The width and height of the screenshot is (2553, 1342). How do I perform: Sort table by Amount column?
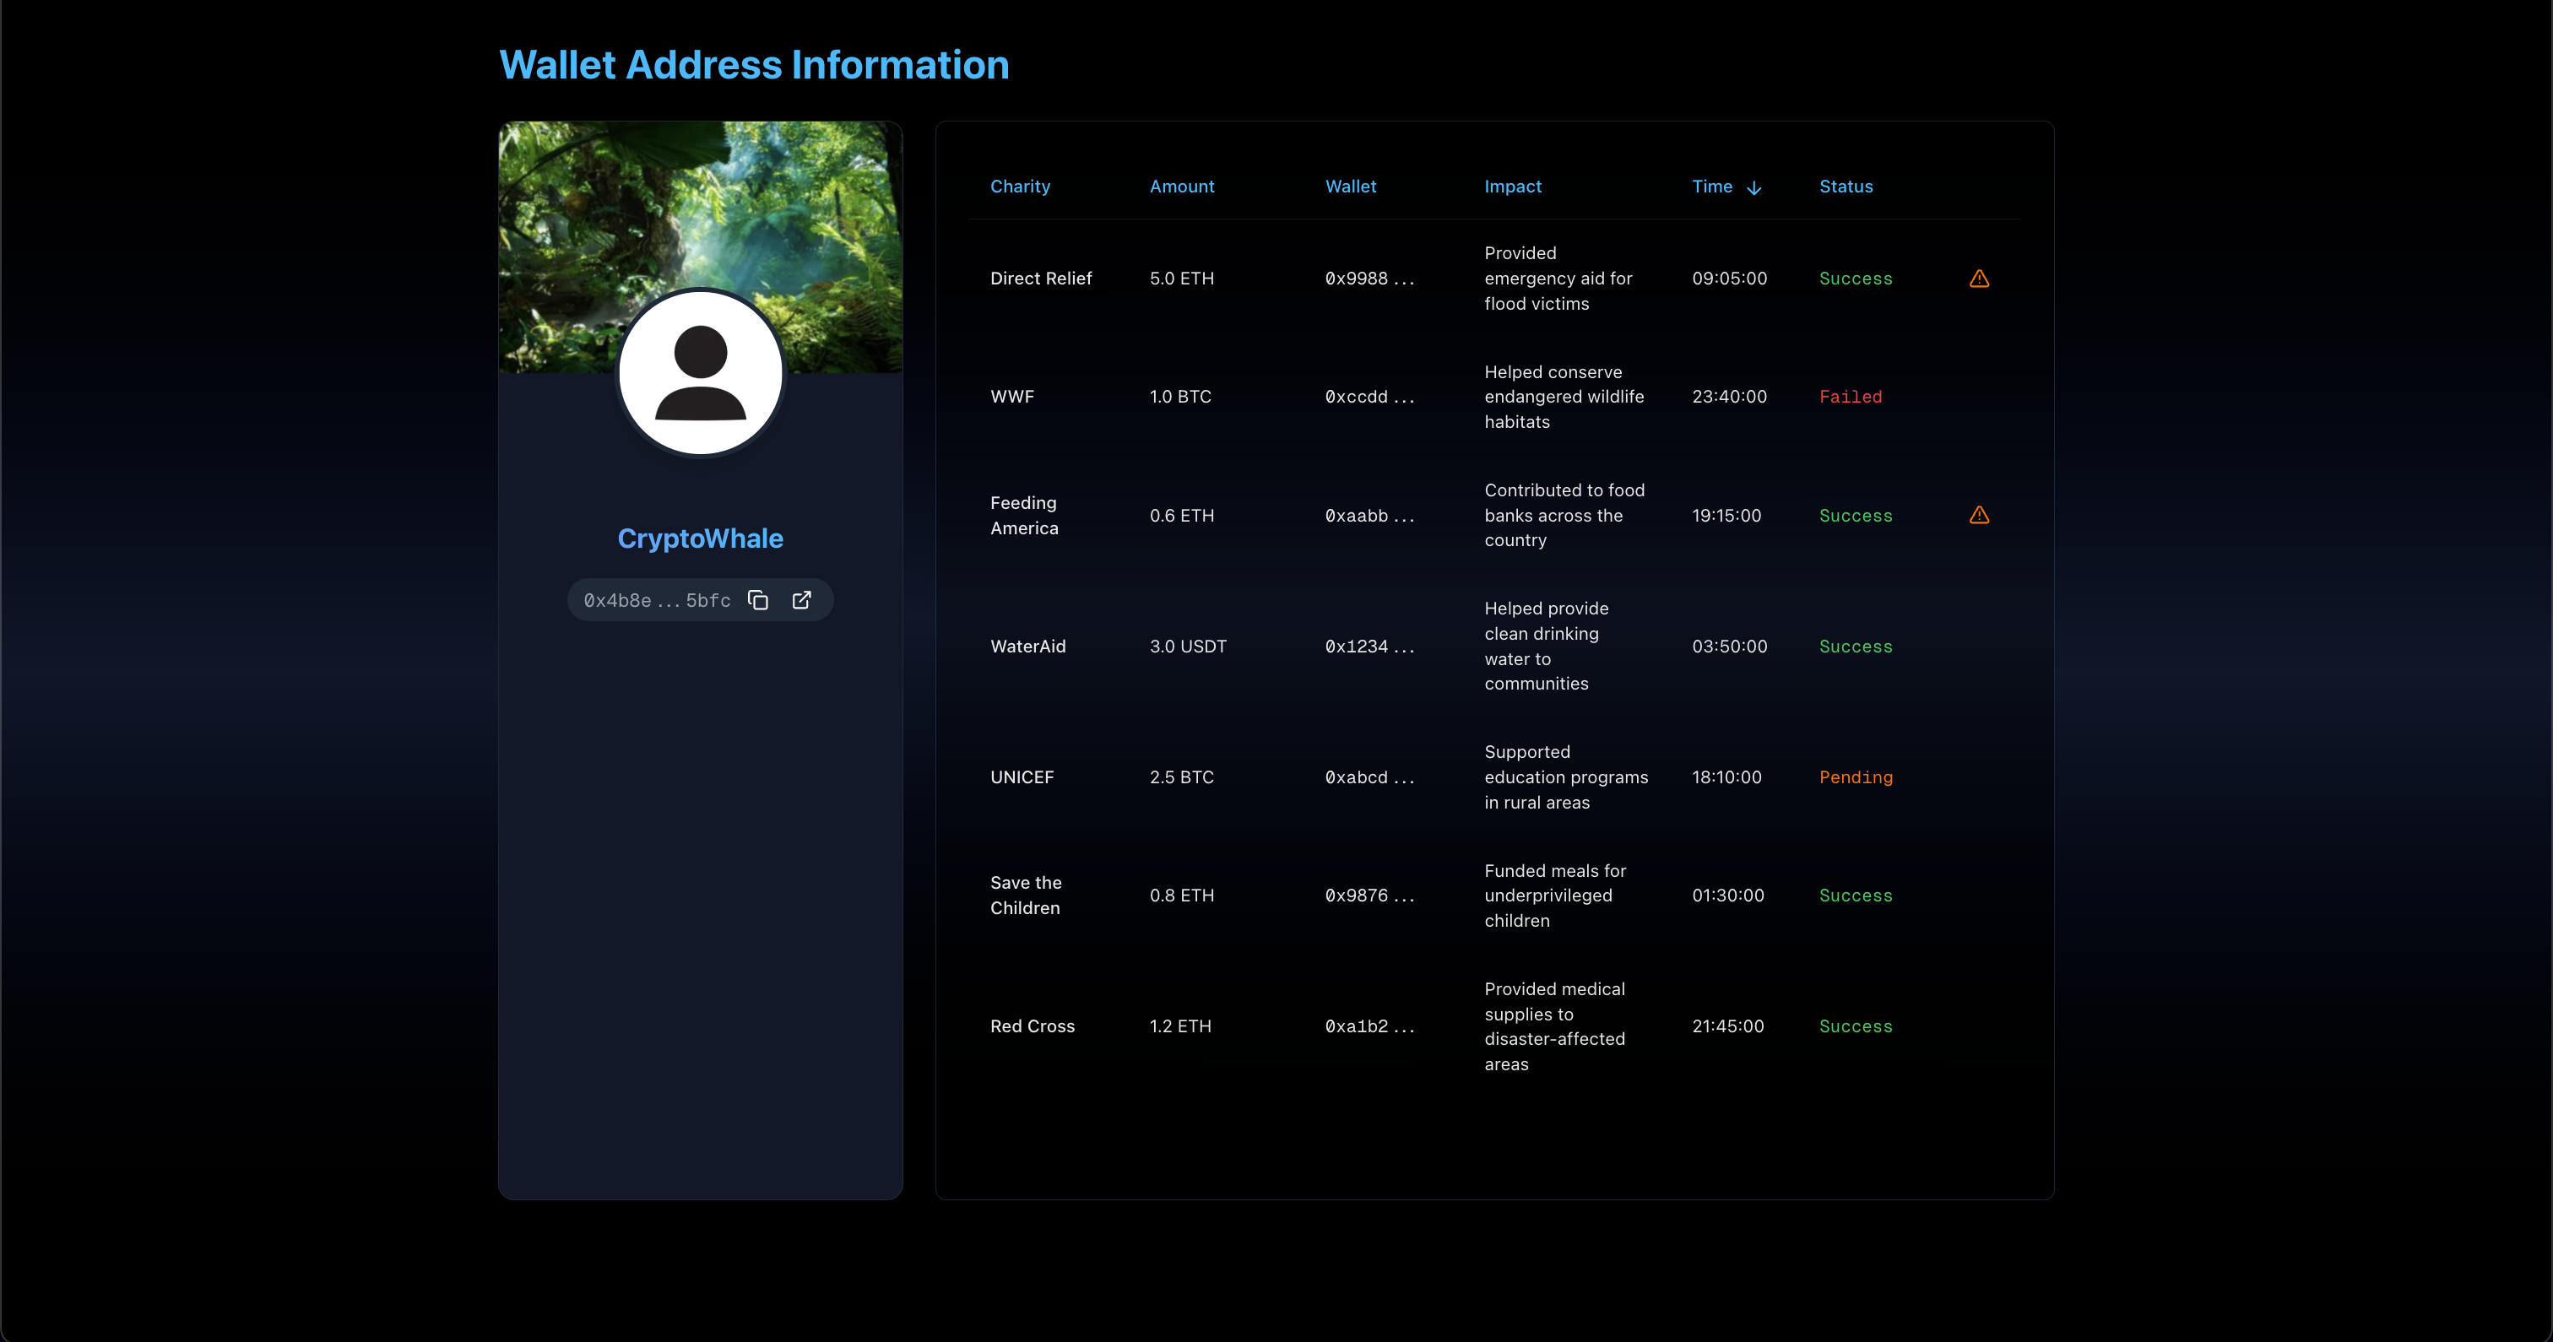[x=1181, y=187]
